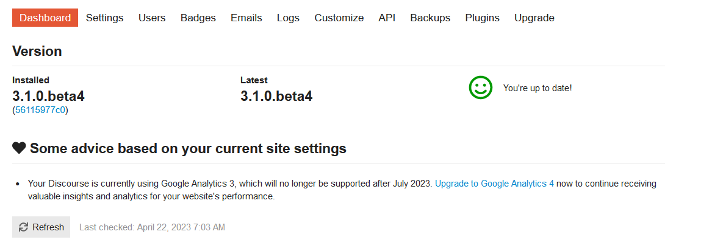
Task: Click the Last checked timestamp text
Action: pyautogui.click(x=152, y=227)
